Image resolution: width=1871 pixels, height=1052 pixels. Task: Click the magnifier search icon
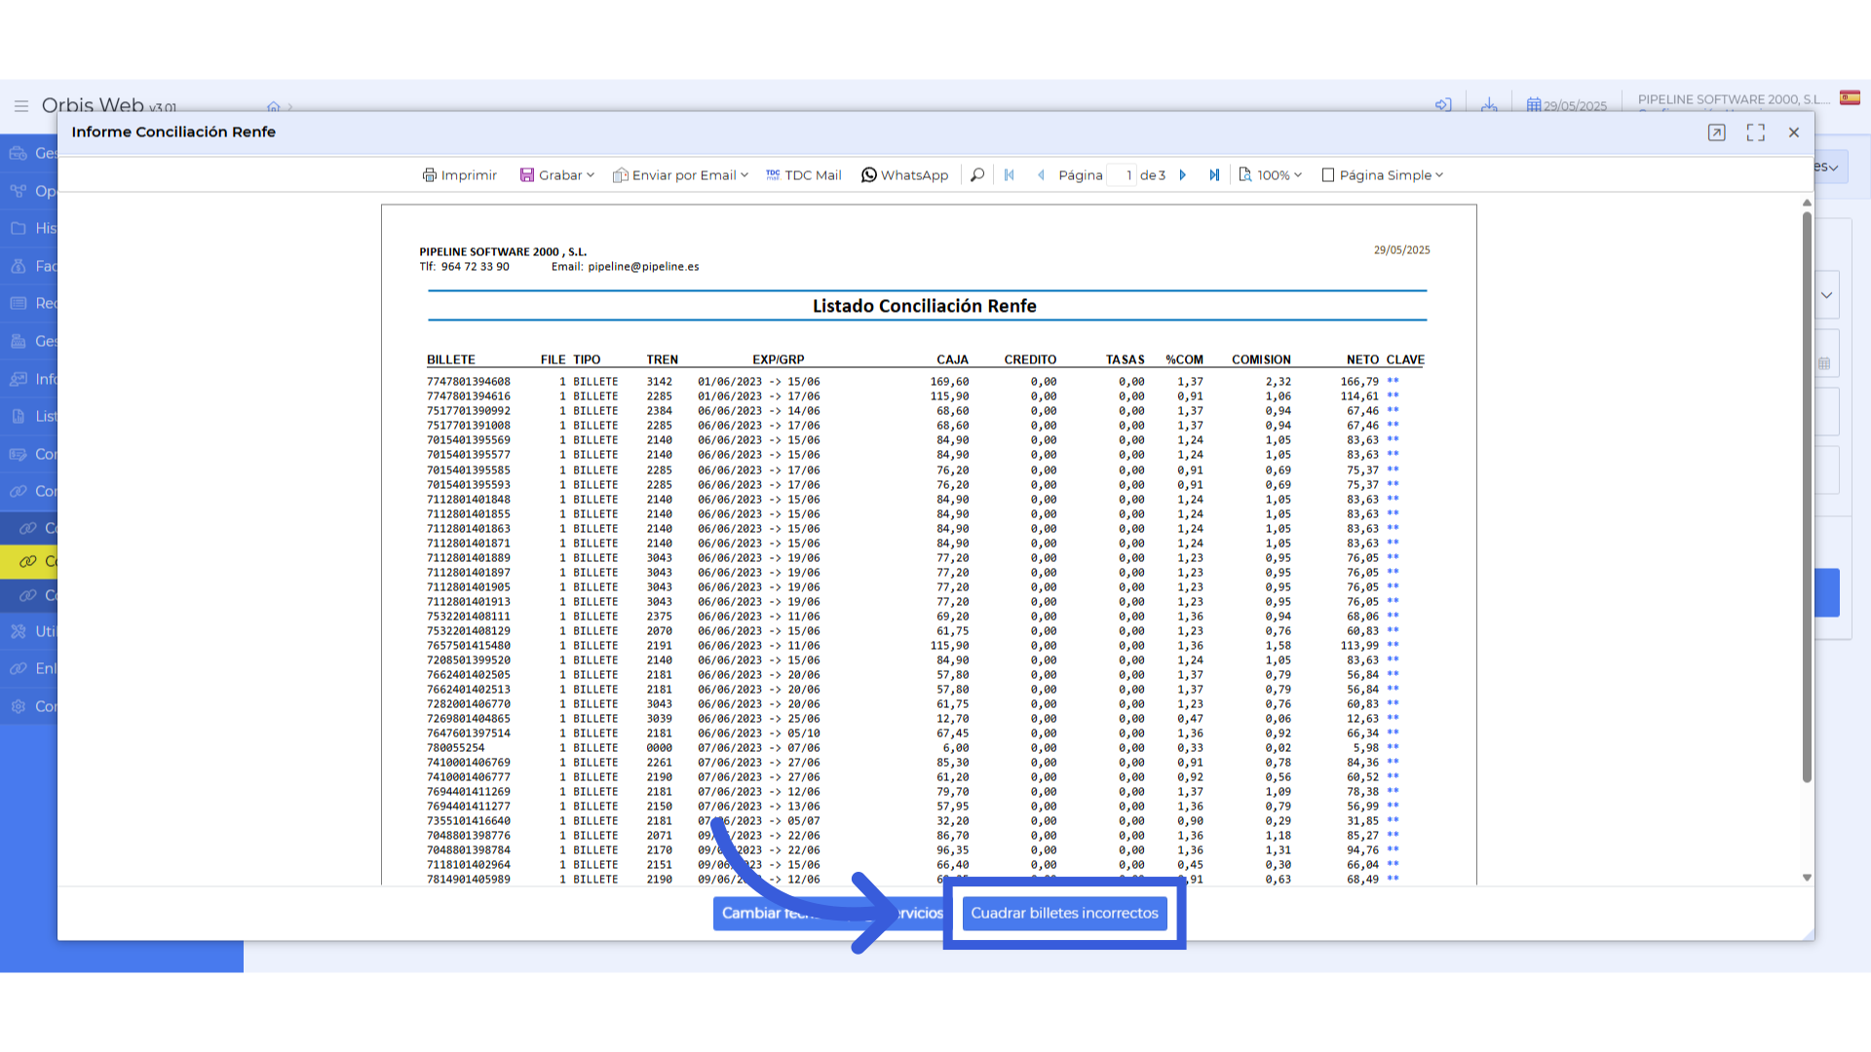(x=977, y=175)
